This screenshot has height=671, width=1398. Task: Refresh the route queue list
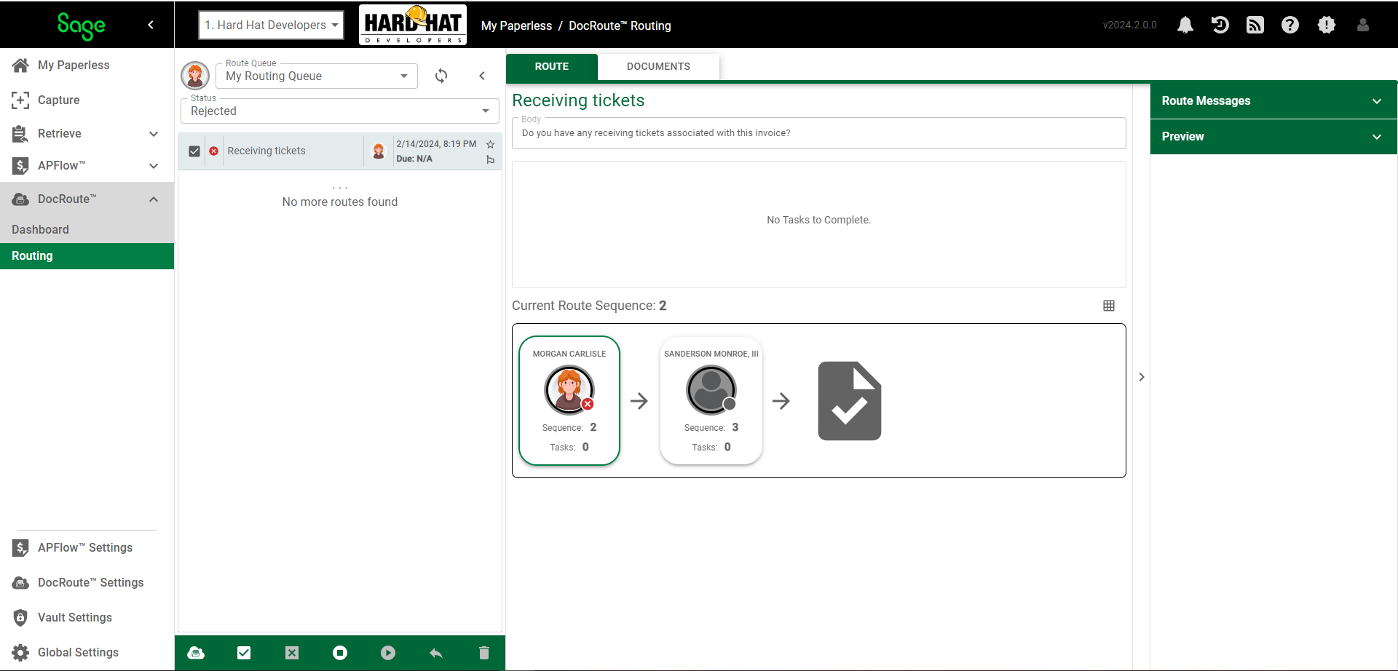click(x=441, y=76)
